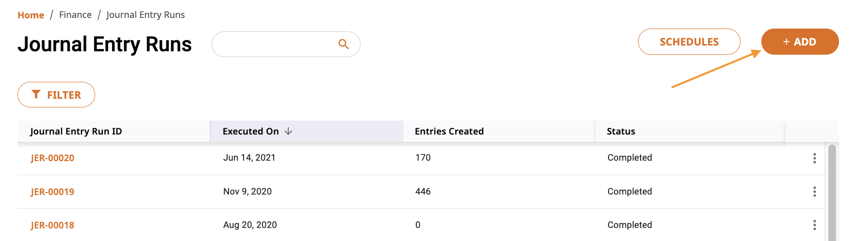Sort by Journal Entry Run ID column
The image size is (855, 241).
pyautogui.click(x=76, y=131)
